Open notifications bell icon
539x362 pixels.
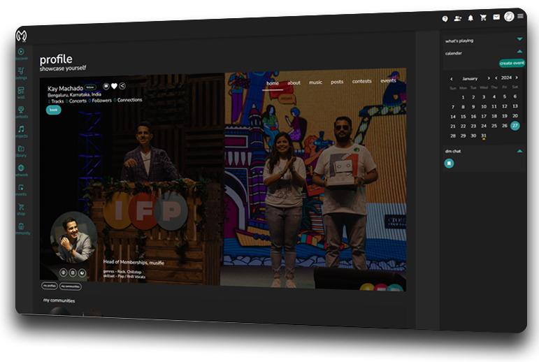pos(470,17)
